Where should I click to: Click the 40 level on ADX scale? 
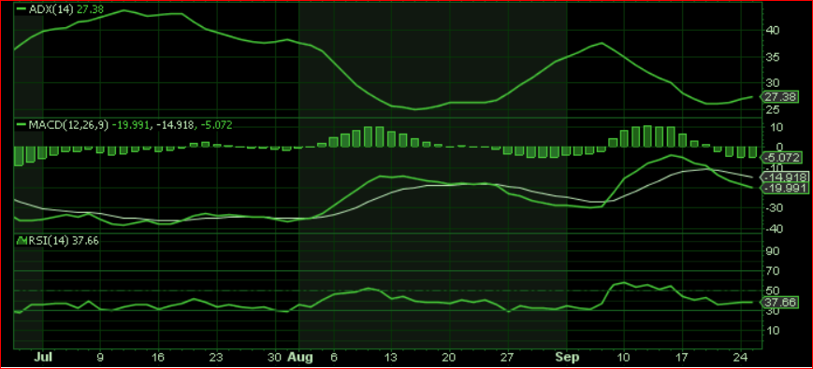773,31
